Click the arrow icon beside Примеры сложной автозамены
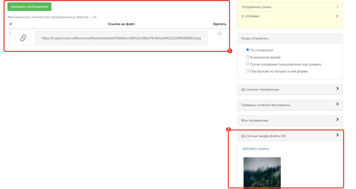Screen dimensions: 356x189 tap(337, 104)
